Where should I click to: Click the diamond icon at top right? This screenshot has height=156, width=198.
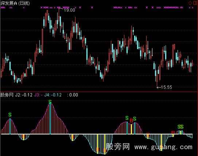pyautogui.click(x=190, y=3)
